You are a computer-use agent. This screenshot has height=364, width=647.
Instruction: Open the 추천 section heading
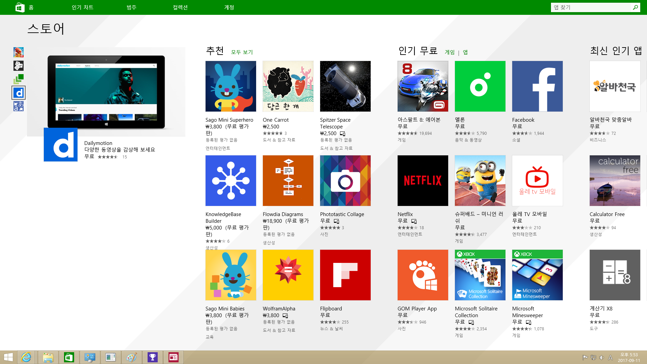pos(215,51)
